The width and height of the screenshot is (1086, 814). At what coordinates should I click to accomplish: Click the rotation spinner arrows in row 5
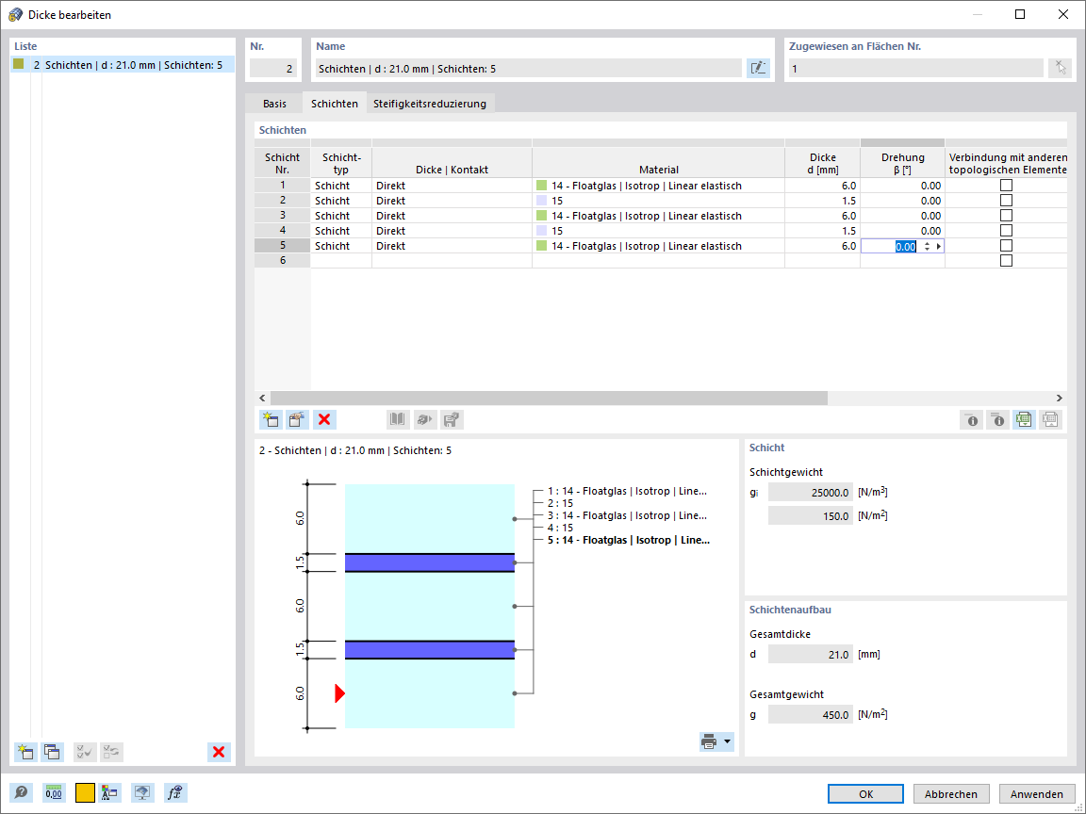click(x=927, y=247)
